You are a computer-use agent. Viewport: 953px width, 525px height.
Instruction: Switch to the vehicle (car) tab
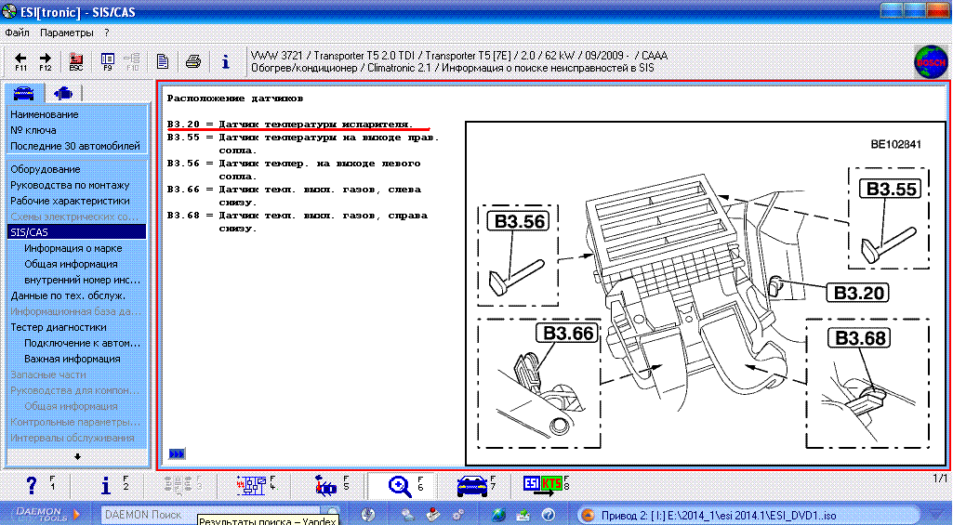23,93
